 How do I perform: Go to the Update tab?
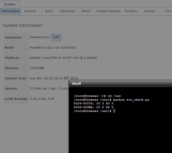tap(150, 11)
